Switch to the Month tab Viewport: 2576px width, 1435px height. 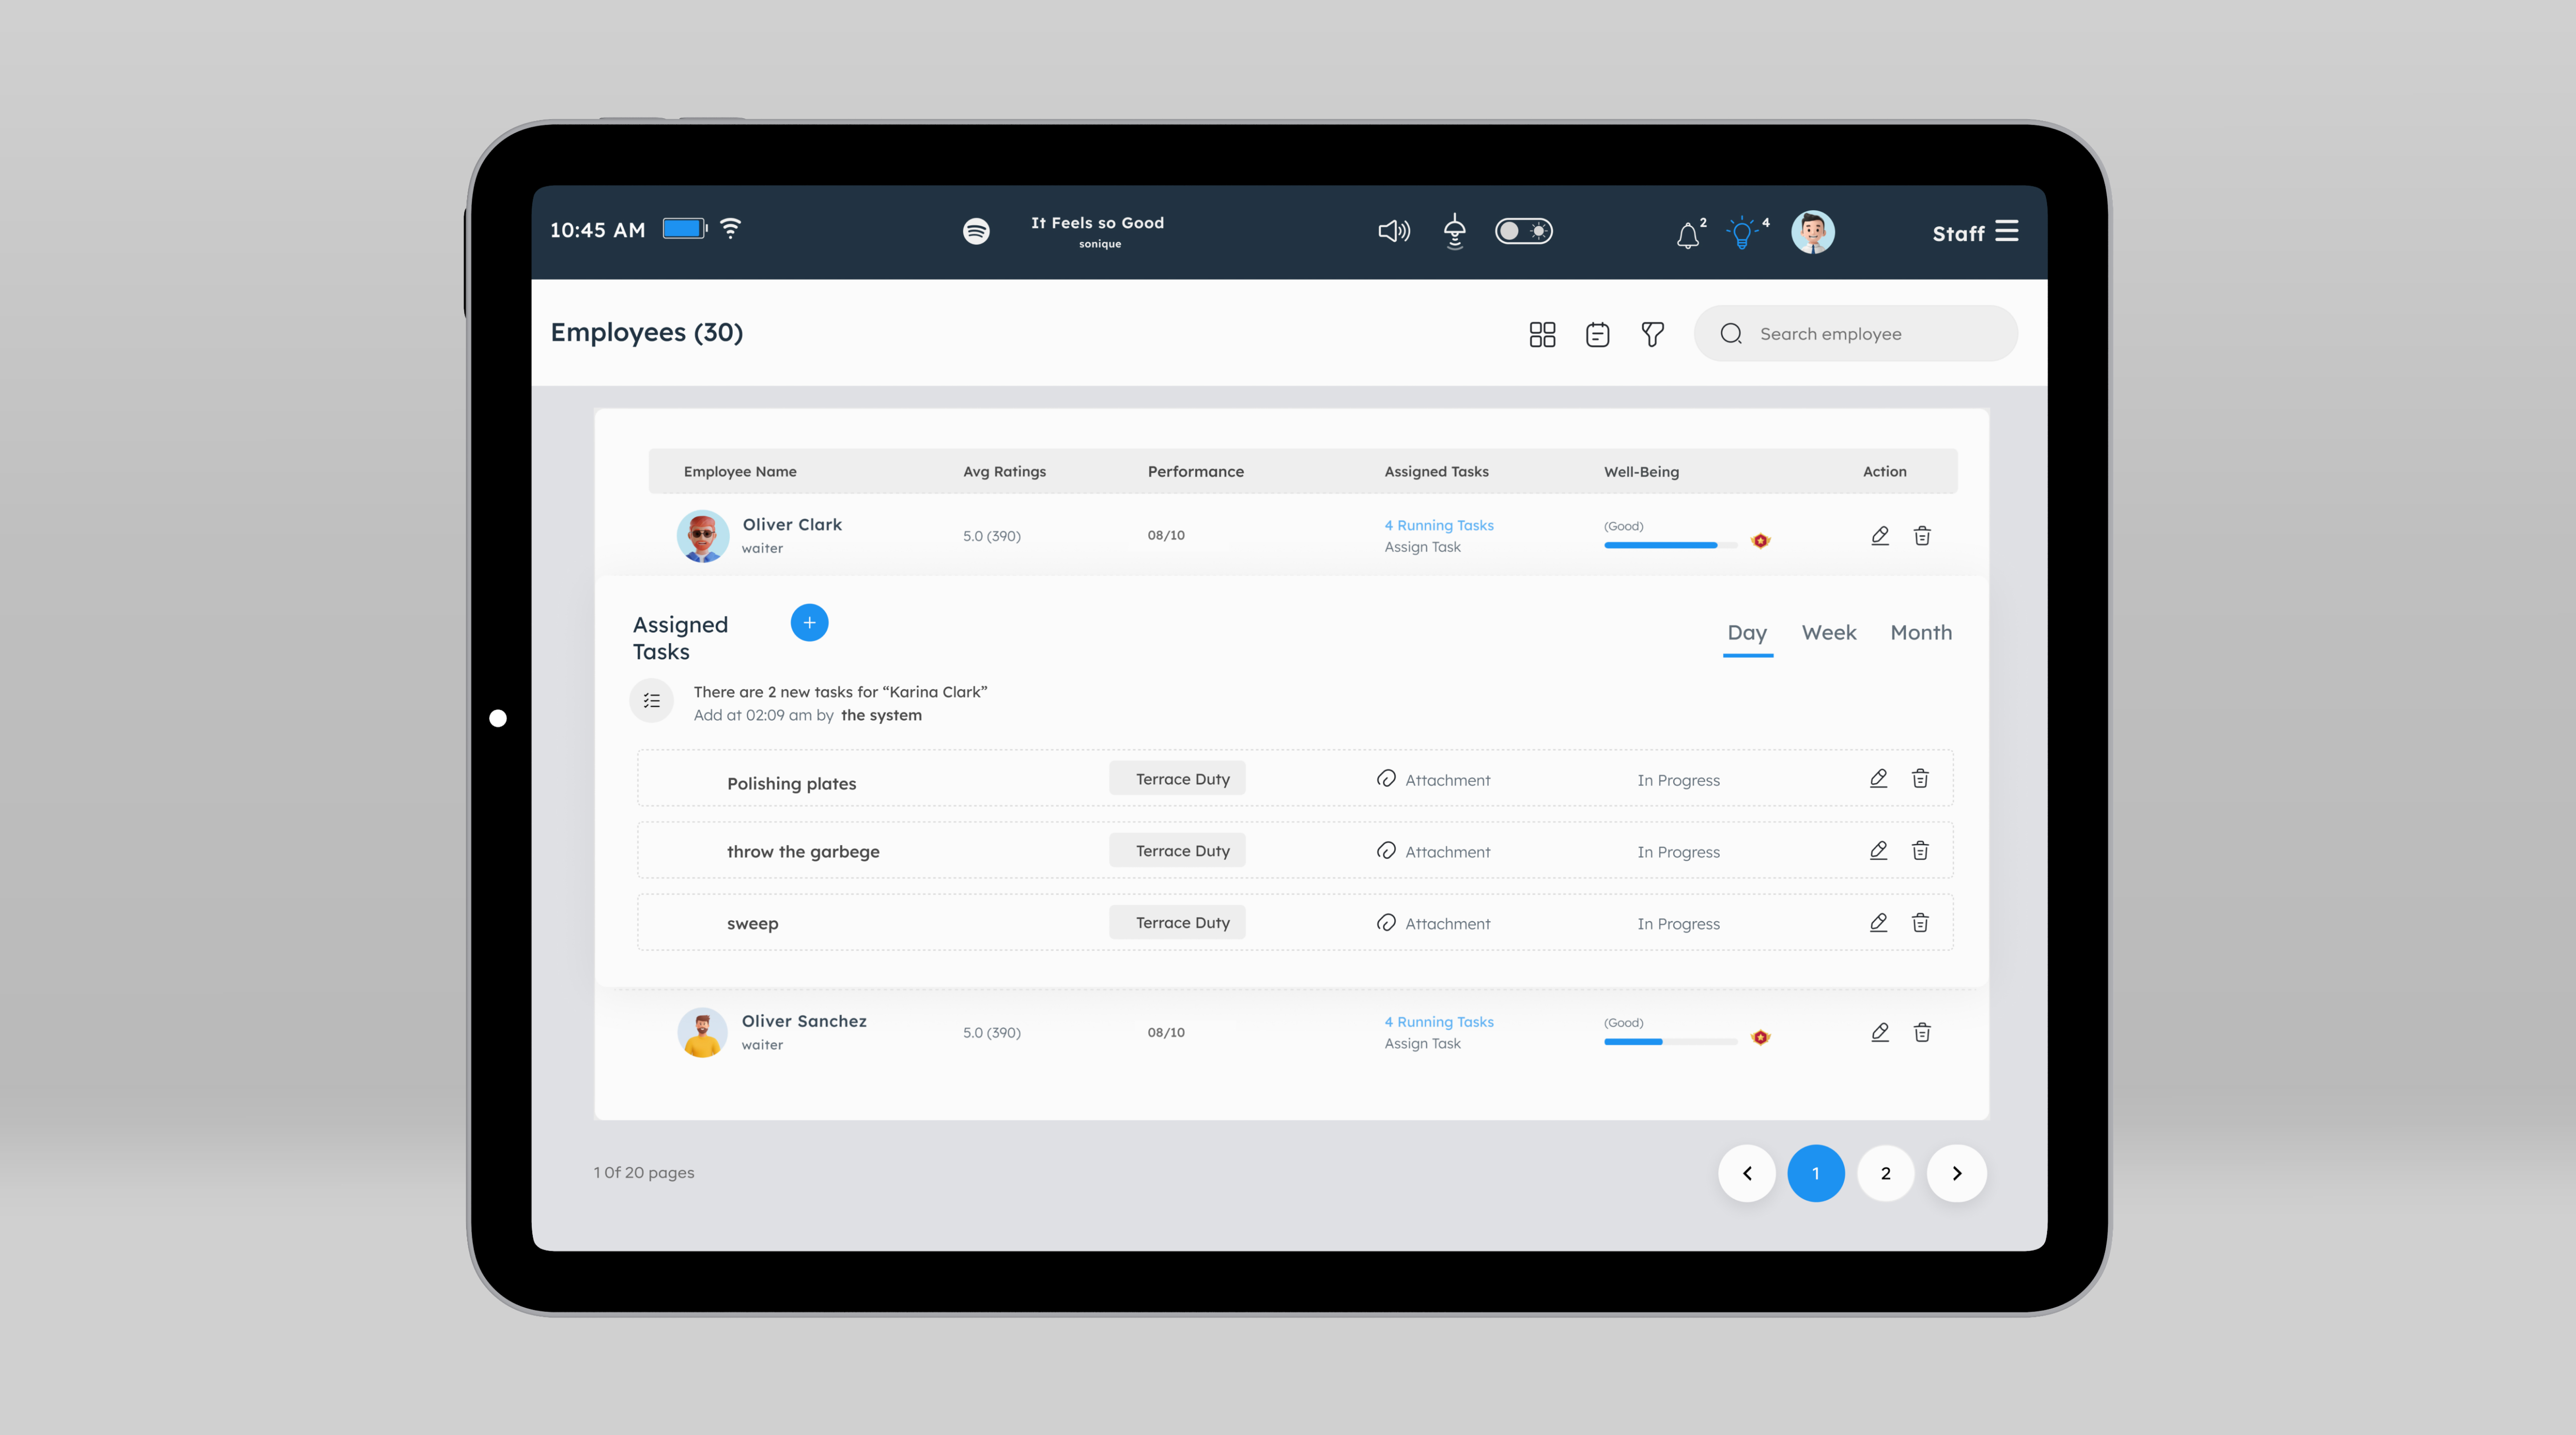coord(1920,633)
